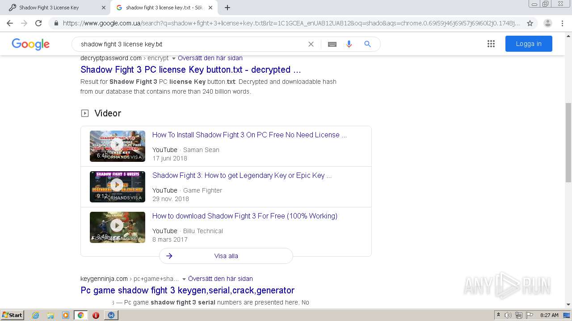Open a new browser tab
Screen dimensions: 572x321
[227, 8]
